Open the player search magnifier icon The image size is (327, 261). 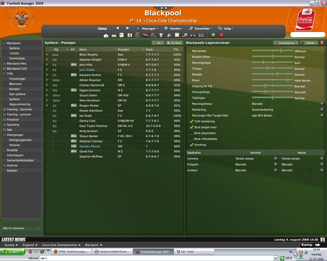coord(169,35)
